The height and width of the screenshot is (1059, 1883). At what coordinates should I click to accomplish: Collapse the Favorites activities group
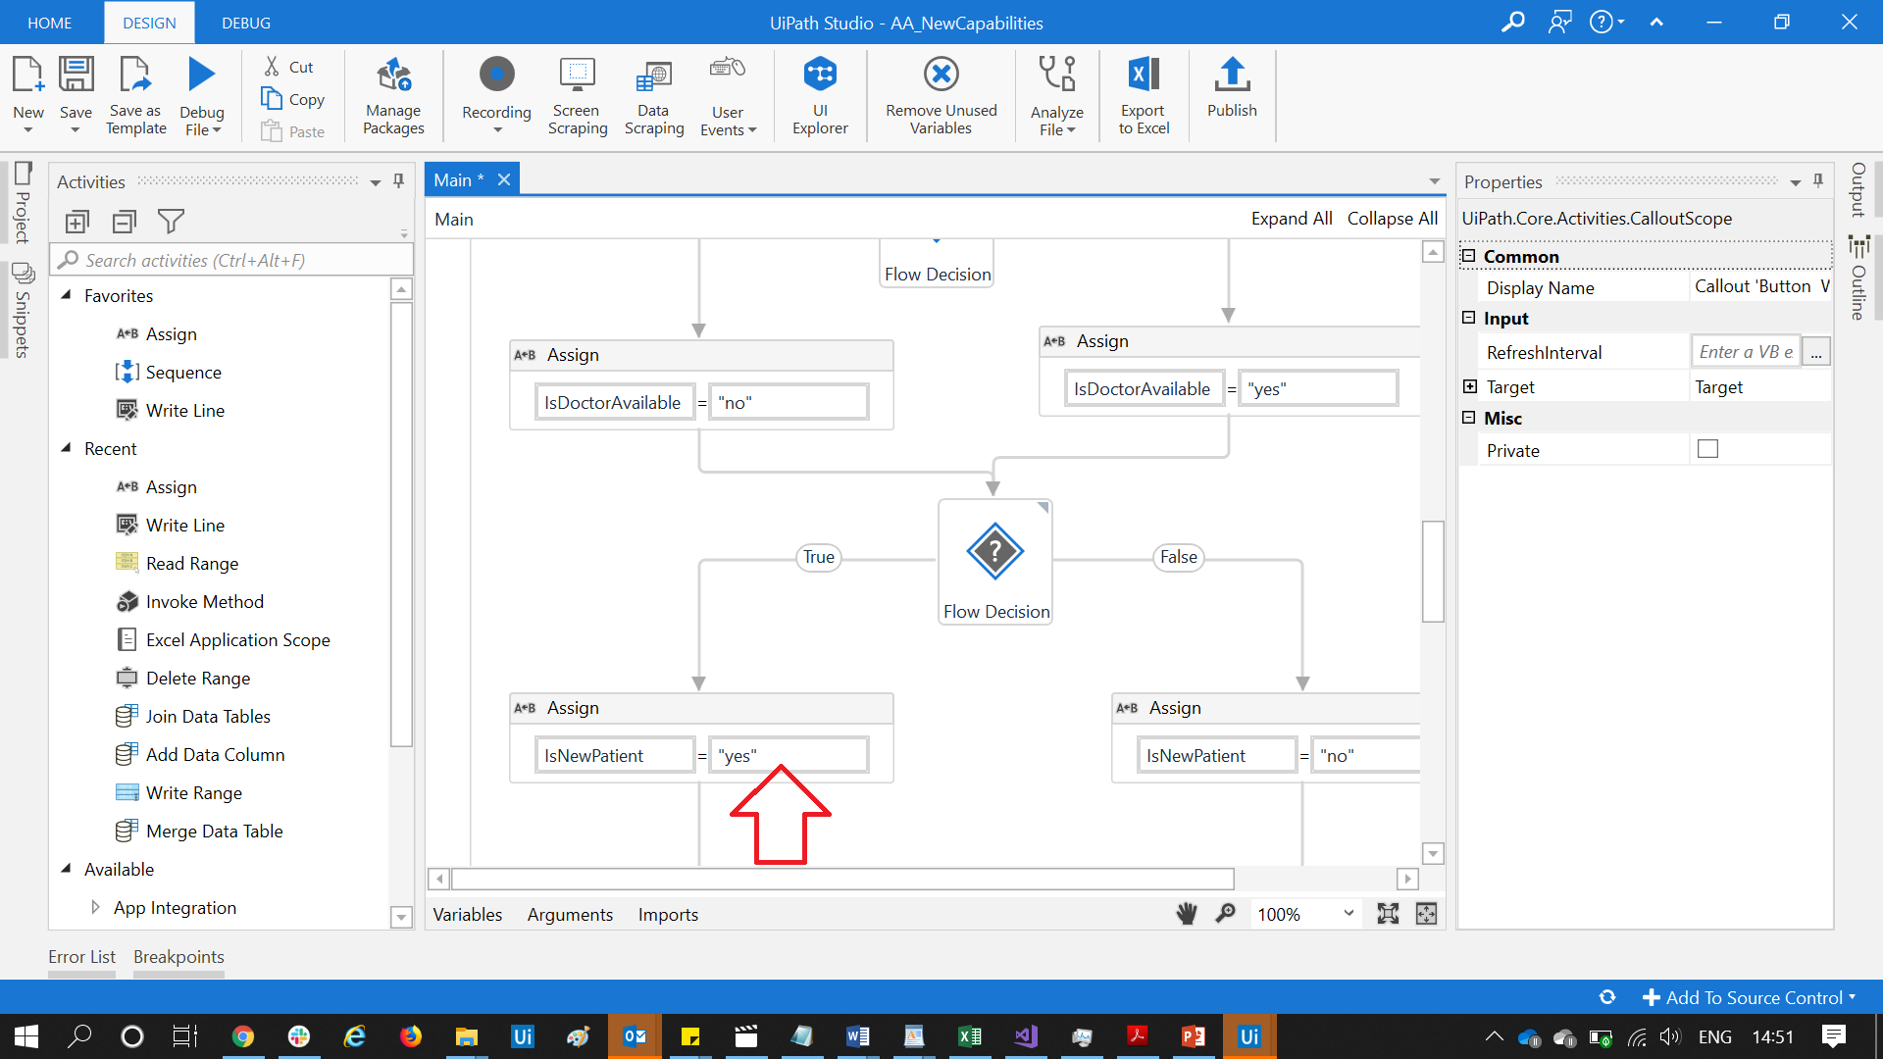coord(67,295)
